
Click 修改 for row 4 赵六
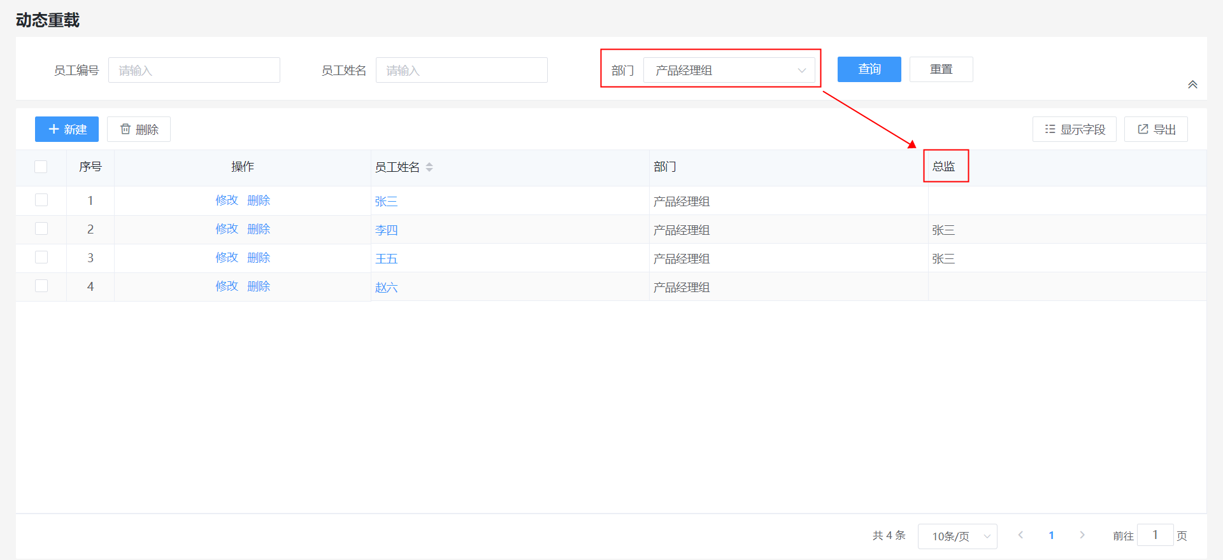click(x=227, y=286)
